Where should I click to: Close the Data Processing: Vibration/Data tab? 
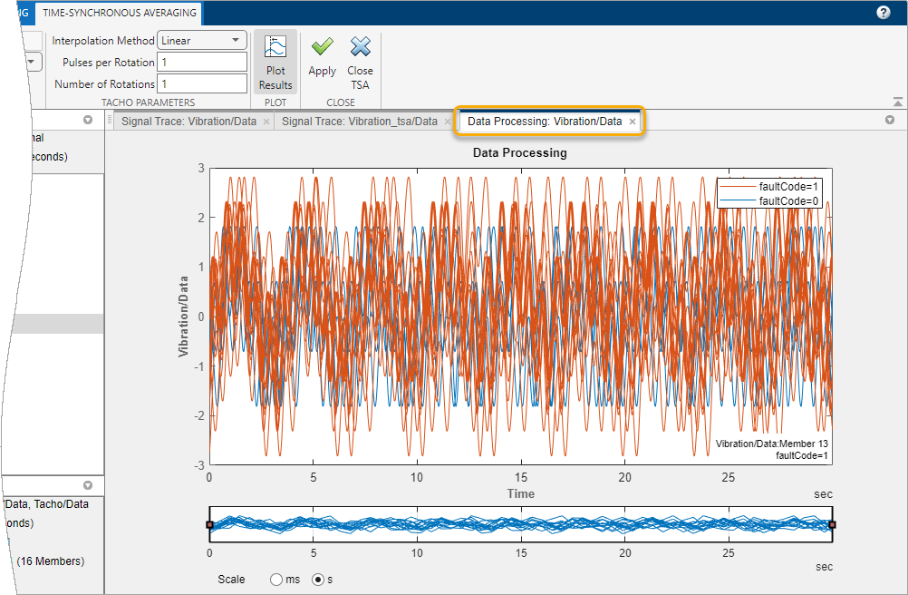coord(633,122)
